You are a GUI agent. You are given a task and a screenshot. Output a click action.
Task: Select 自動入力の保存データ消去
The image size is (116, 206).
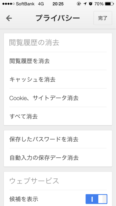pyautogui.click(x=58, y=158)
